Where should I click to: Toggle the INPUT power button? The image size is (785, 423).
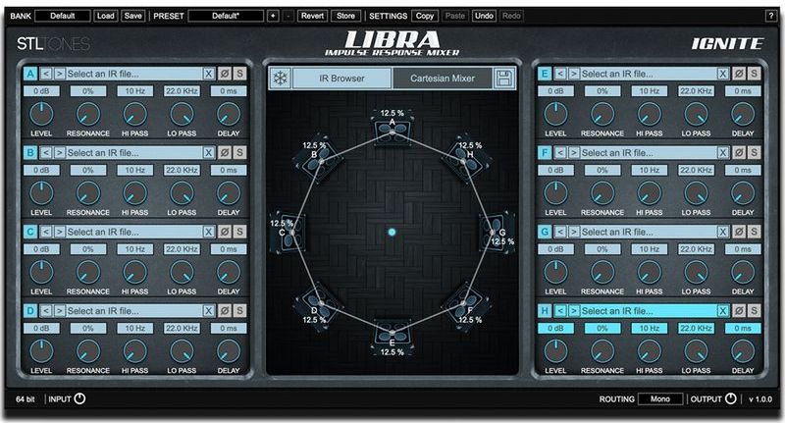pyautogui.click(x=79, y=399)
